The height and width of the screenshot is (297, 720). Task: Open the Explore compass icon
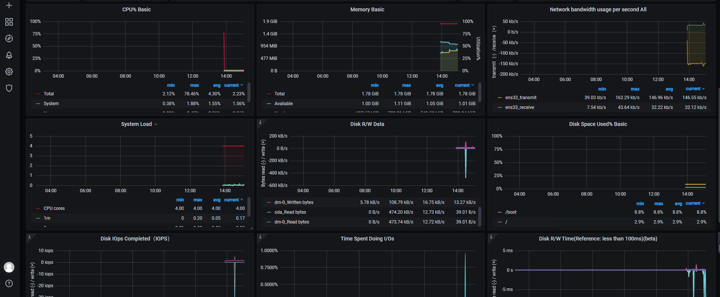click(9, 38)
